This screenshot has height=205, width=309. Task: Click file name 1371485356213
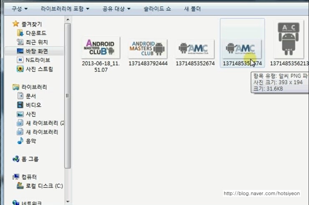[x=289, y=63]
